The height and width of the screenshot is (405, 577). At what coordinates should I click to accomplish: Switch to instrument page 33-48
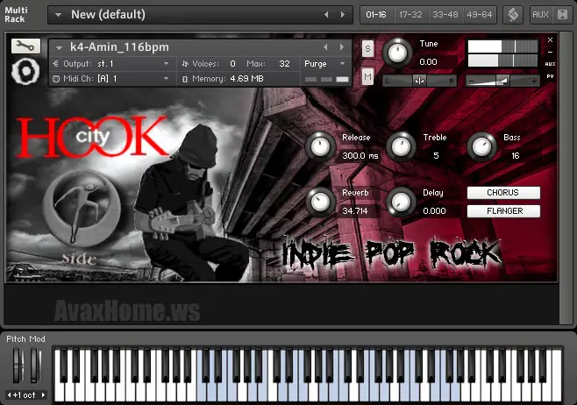click(x=445, y=15)
